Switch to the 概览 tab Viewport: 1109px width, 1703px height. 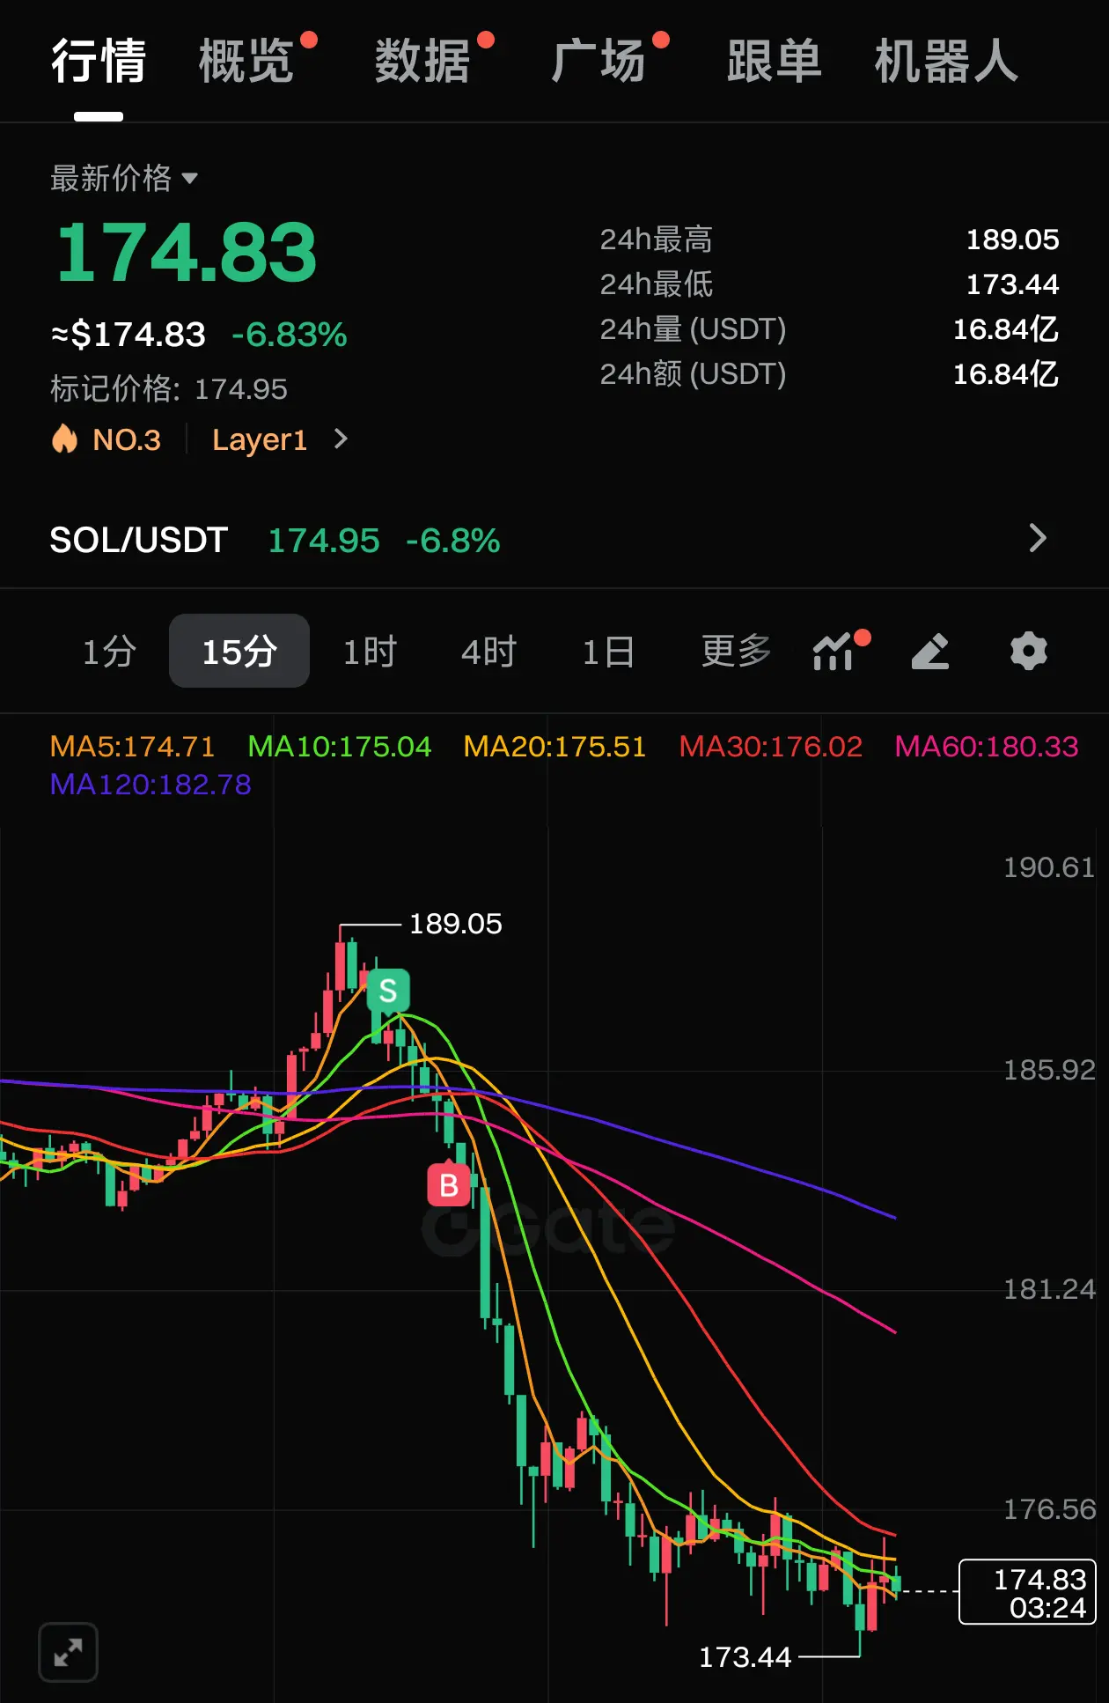[246, 61]
